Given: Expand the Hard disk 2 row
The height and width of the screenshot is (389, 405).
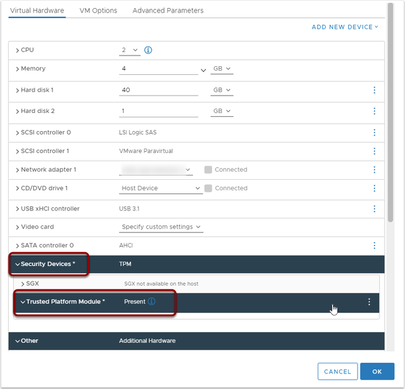Looking at the screenshot, I should pos(17,111).
